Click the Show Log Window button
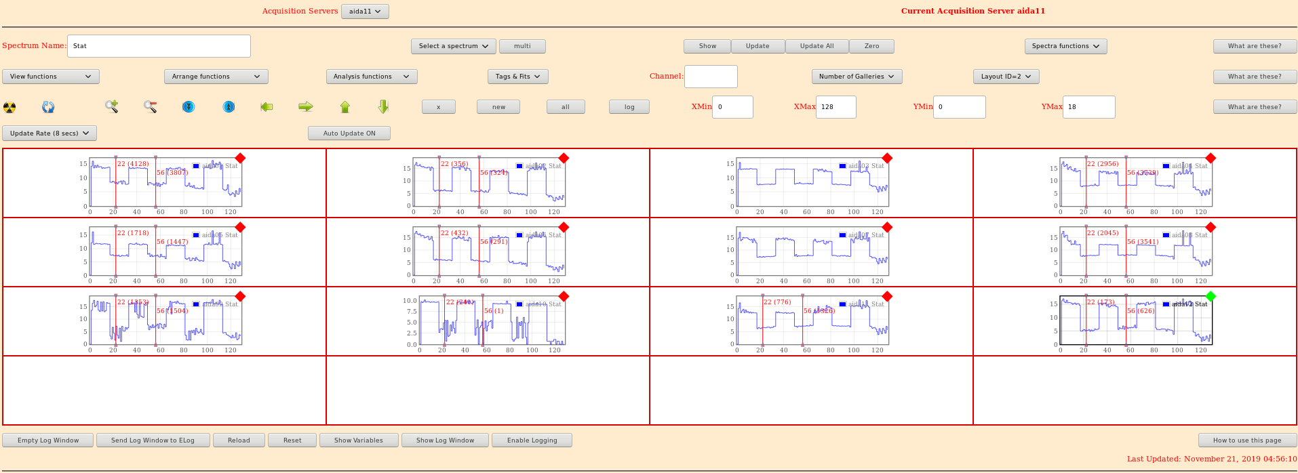The height and width of the screenshot is (473, 1298). [445, 440]
